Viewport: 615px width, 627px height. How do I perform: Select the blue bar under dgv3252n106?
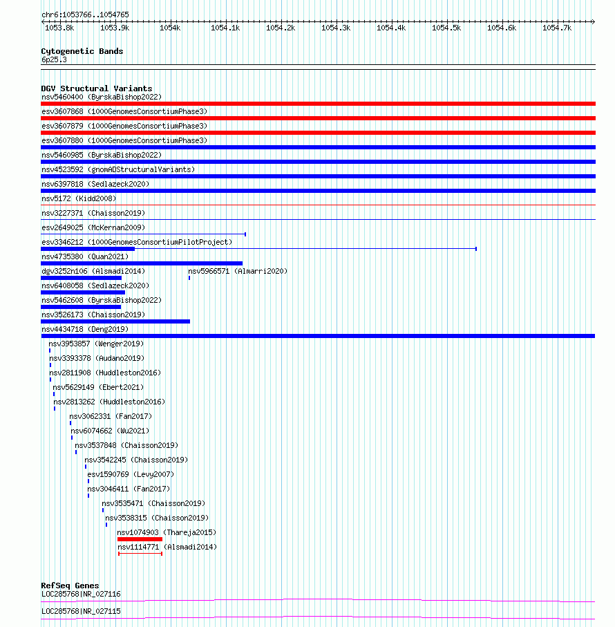point(81,278)
